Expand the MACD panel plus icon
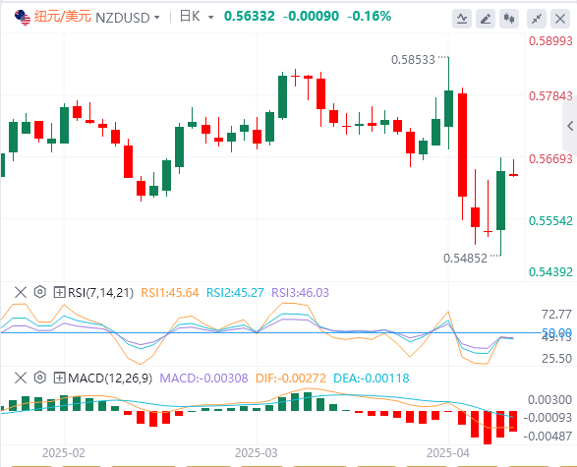Screen dimensions: 577x467 [x=59, y=378]
